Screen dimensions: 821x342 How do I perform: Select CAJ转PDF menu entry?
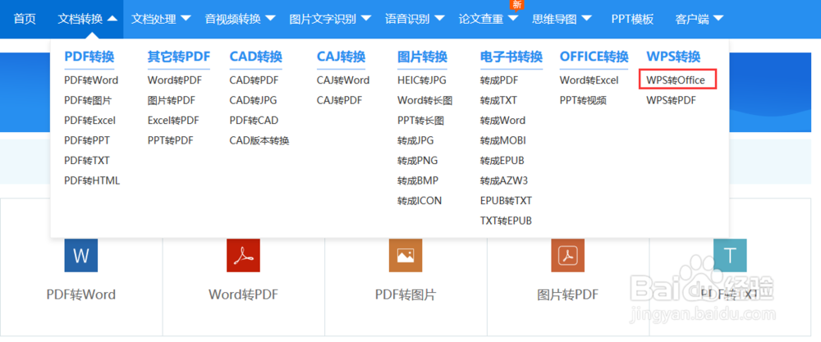tap(339, 100)
